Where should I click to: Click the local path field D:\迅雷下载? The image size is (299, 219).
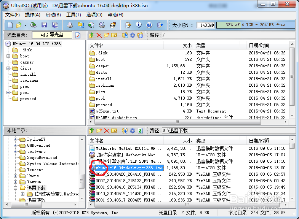(228, 130)
